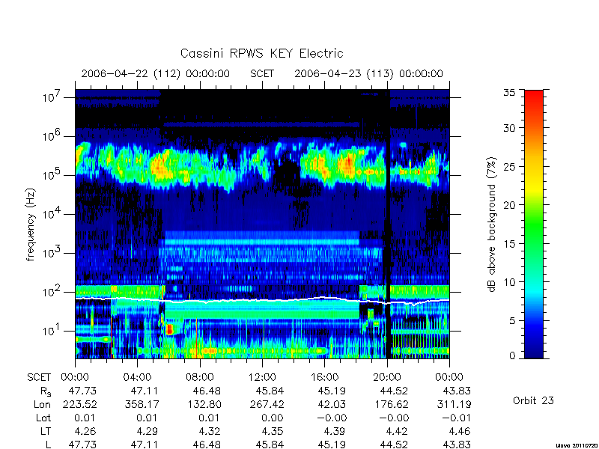Screen dimensions: 599x449
Task: Click the Rs row label
Action: [x=45, y=391]
